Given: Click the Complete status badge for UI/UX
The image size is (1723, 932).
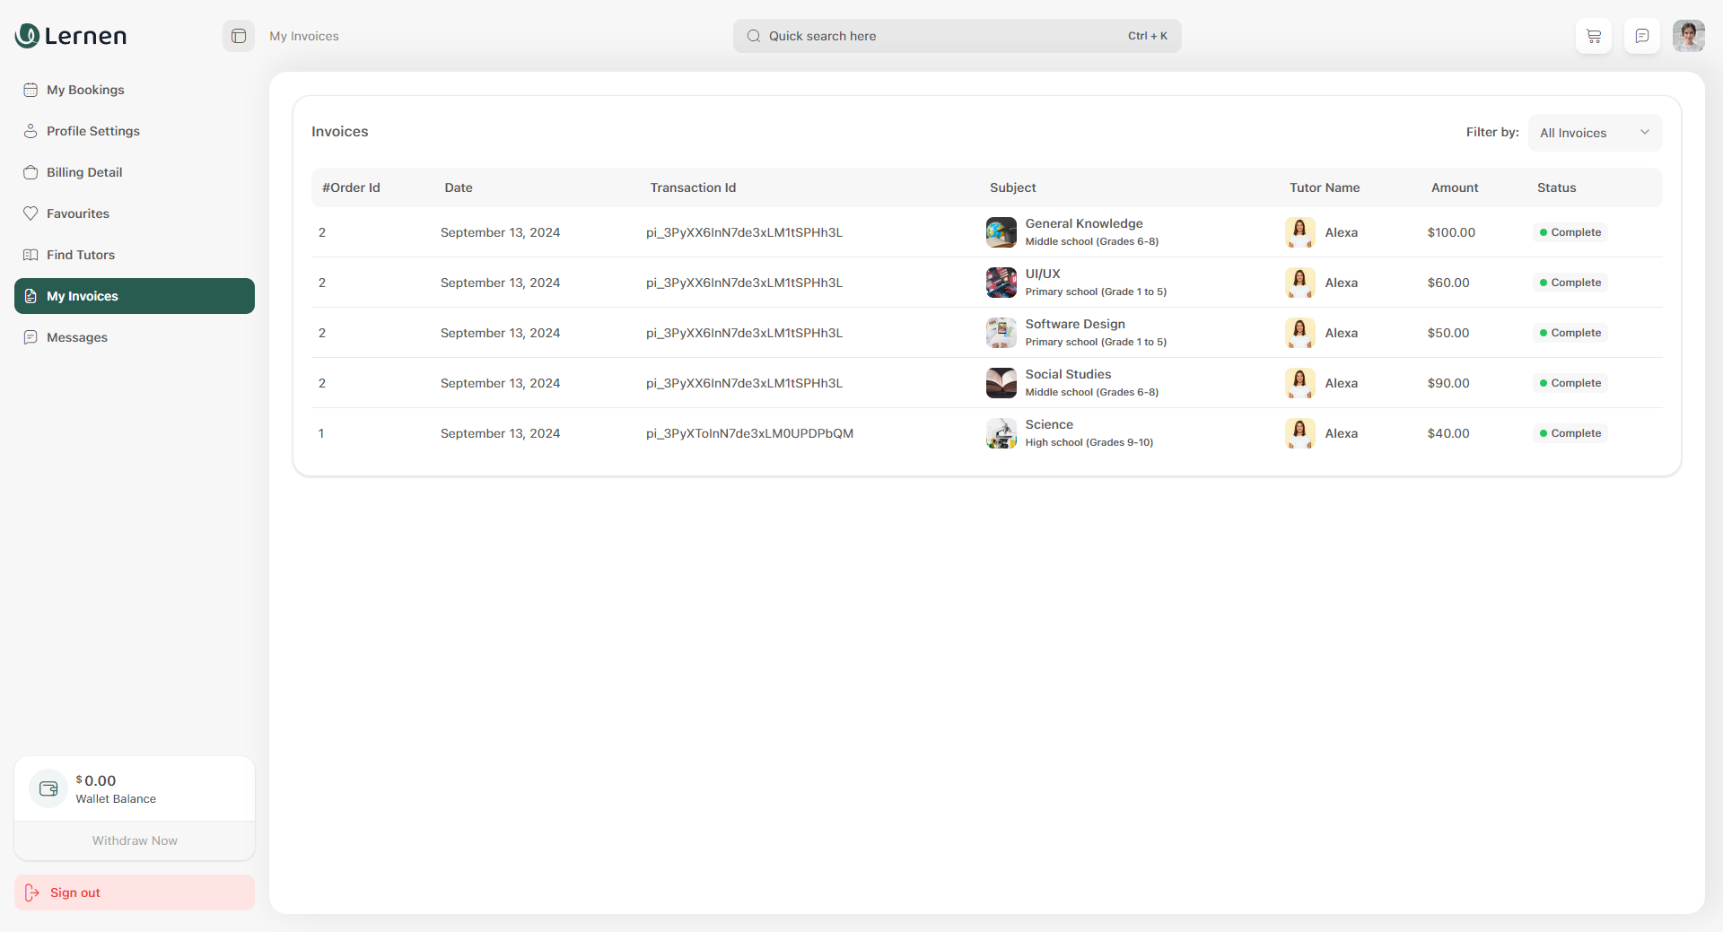Looking at the screenshot, I should point(1569,283).
